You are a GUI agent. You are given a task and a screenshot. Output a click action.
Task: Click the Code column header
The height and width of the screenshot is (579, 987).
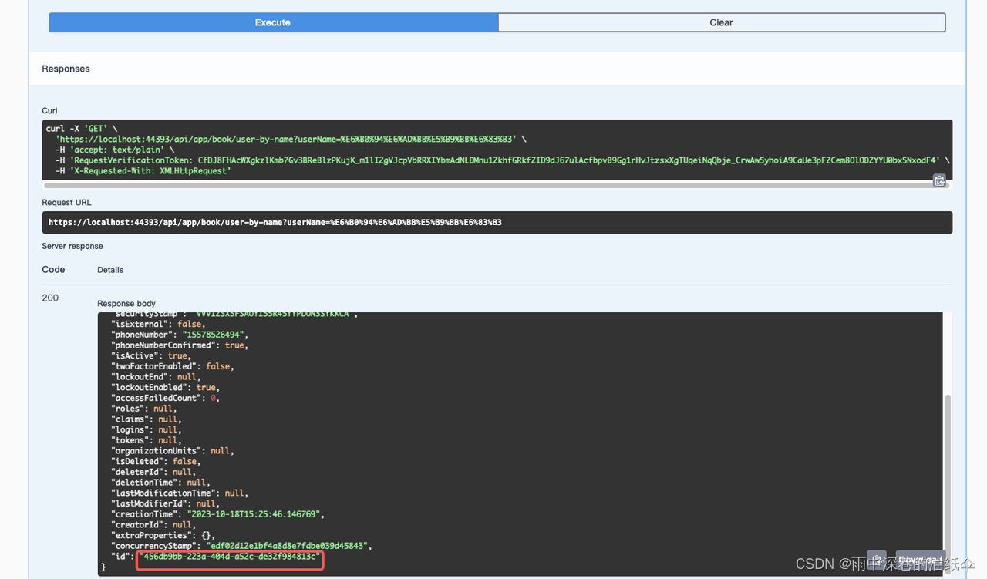pos(53,270)
